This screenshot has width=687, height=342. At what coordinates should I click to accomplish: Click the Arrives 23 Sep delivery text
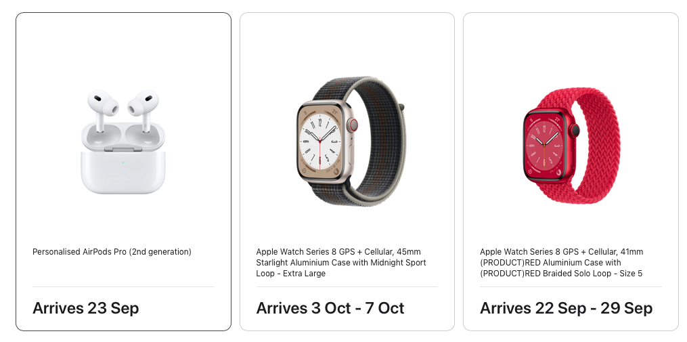tap(85, 307)
